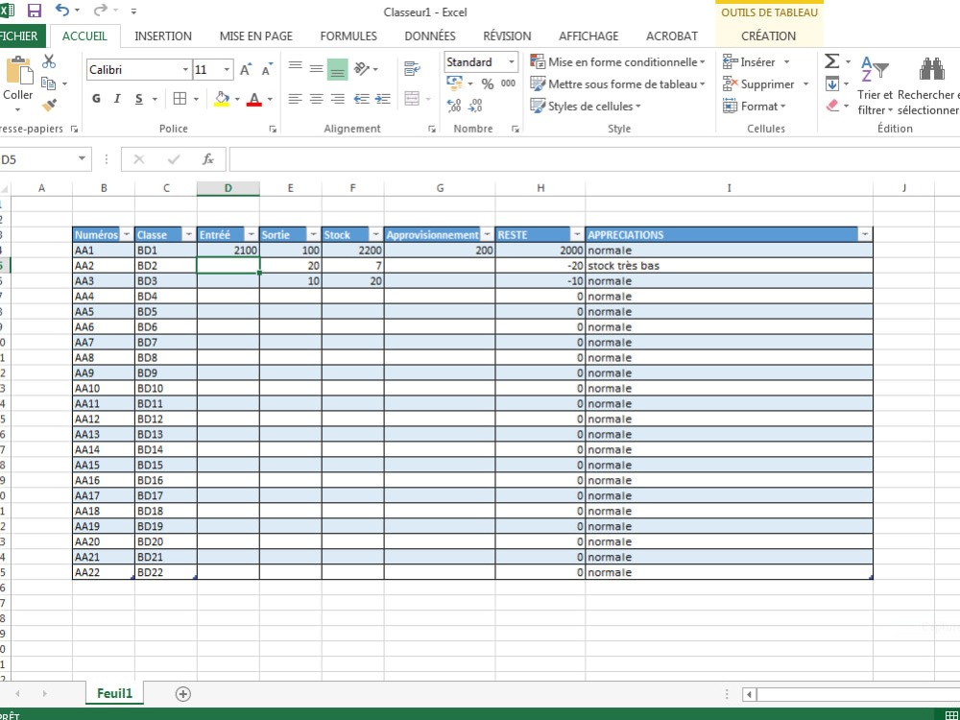
Task: Add a decimal place
Action: (x=454, y=106)
